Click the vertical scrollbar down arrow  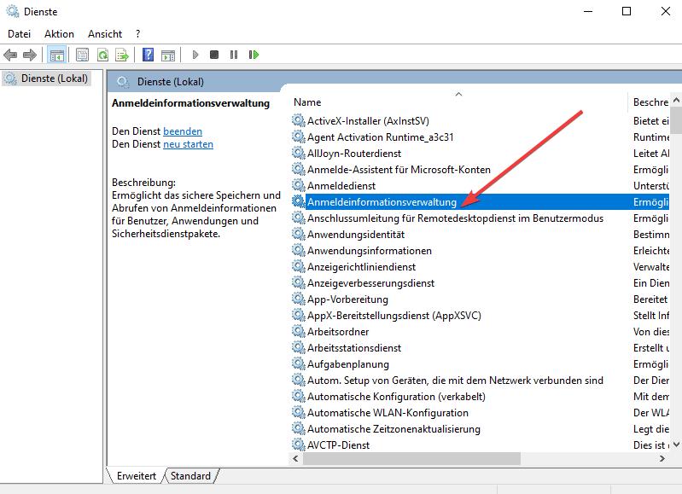(x=676, y=445)
